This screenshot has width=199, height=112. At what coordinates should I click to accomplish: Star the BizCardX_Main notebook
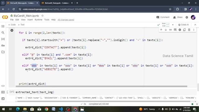pos(42,16)
